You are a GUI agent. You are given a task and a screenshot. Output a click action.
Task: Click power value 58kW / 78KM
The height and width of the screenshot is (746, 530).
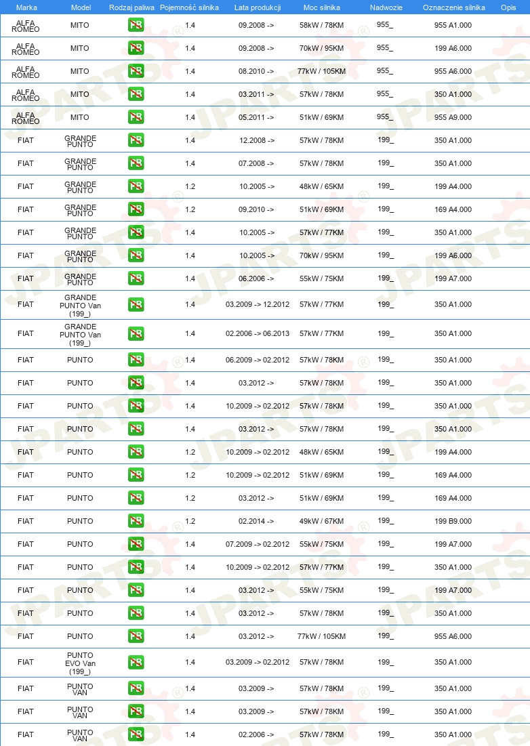tap(322, 25)
